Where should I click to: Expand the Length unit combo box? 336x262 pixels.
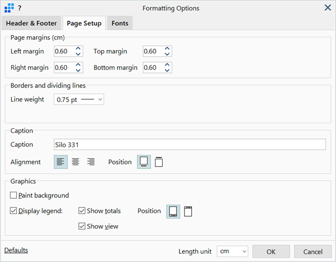[x=232, y=251]
